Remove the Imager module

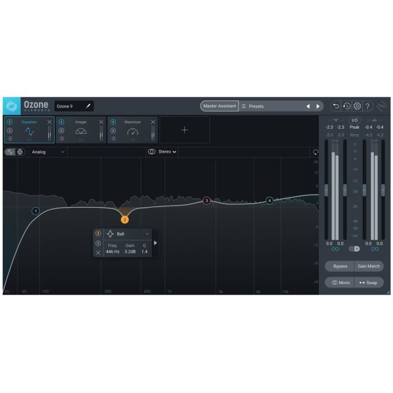[101, 122]
